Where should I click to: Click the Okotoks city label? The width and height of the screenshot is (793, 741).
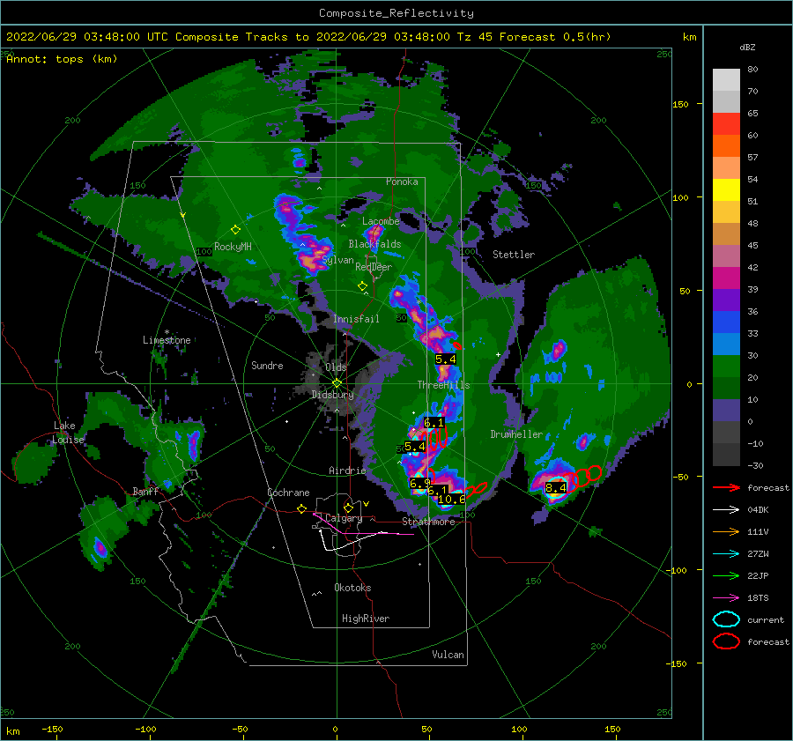point(352,588)
